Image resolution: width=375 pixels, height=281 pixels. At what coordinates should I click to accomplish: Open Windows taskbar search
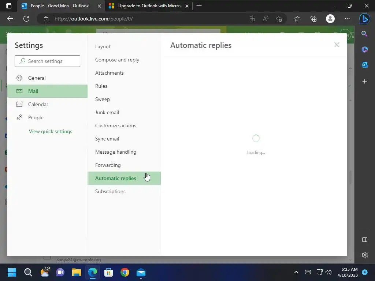(x=28, y=272)
